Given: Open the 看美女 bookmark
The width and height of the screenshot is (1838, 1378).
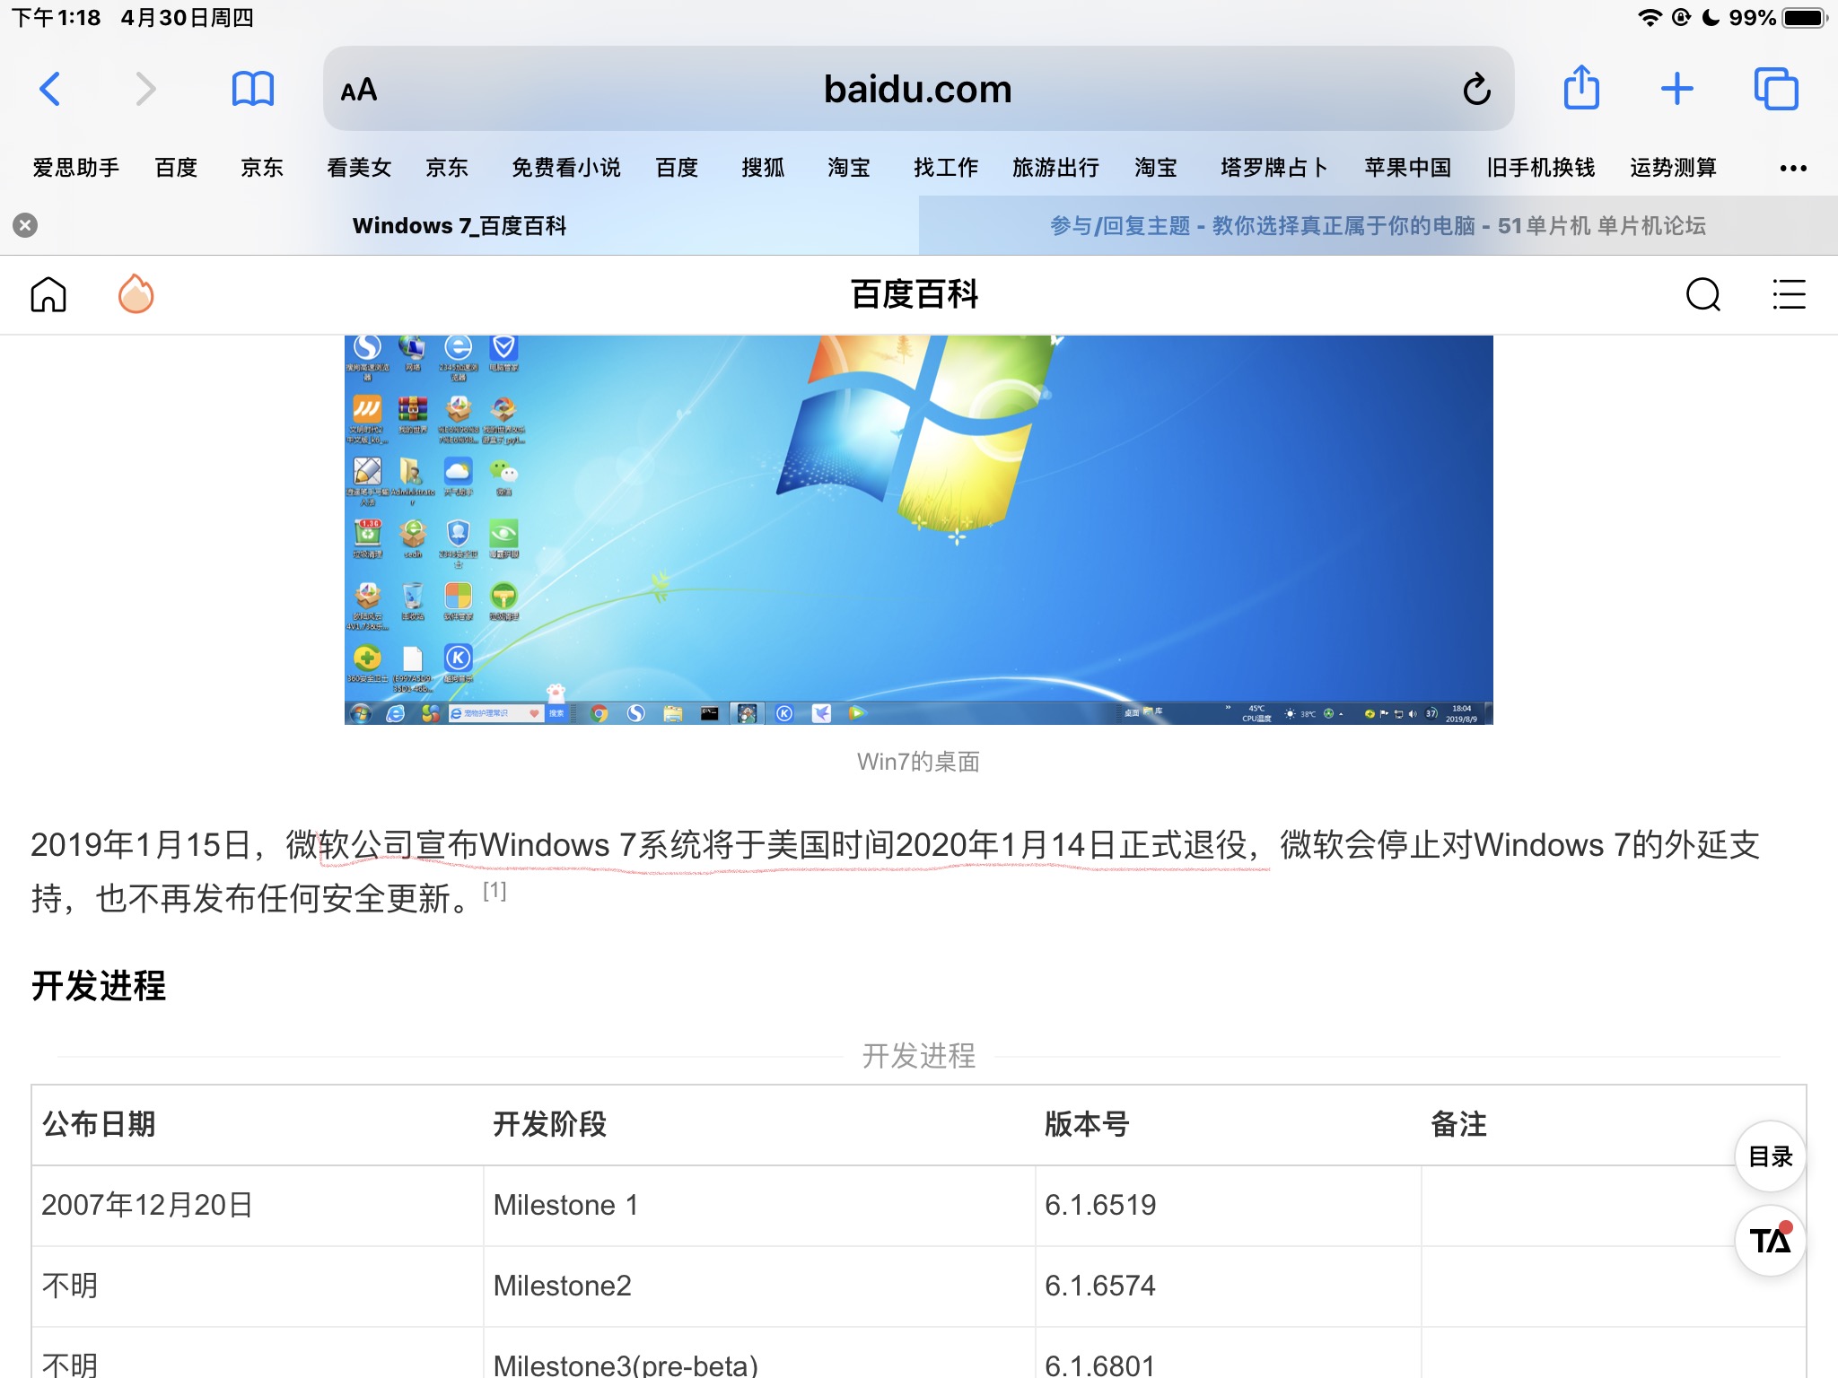Looking at the screenshot, I should 359,168.
